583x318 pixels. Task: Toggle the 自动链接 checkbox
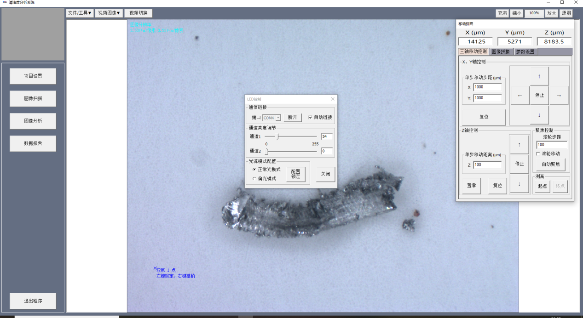coord(310,117)
